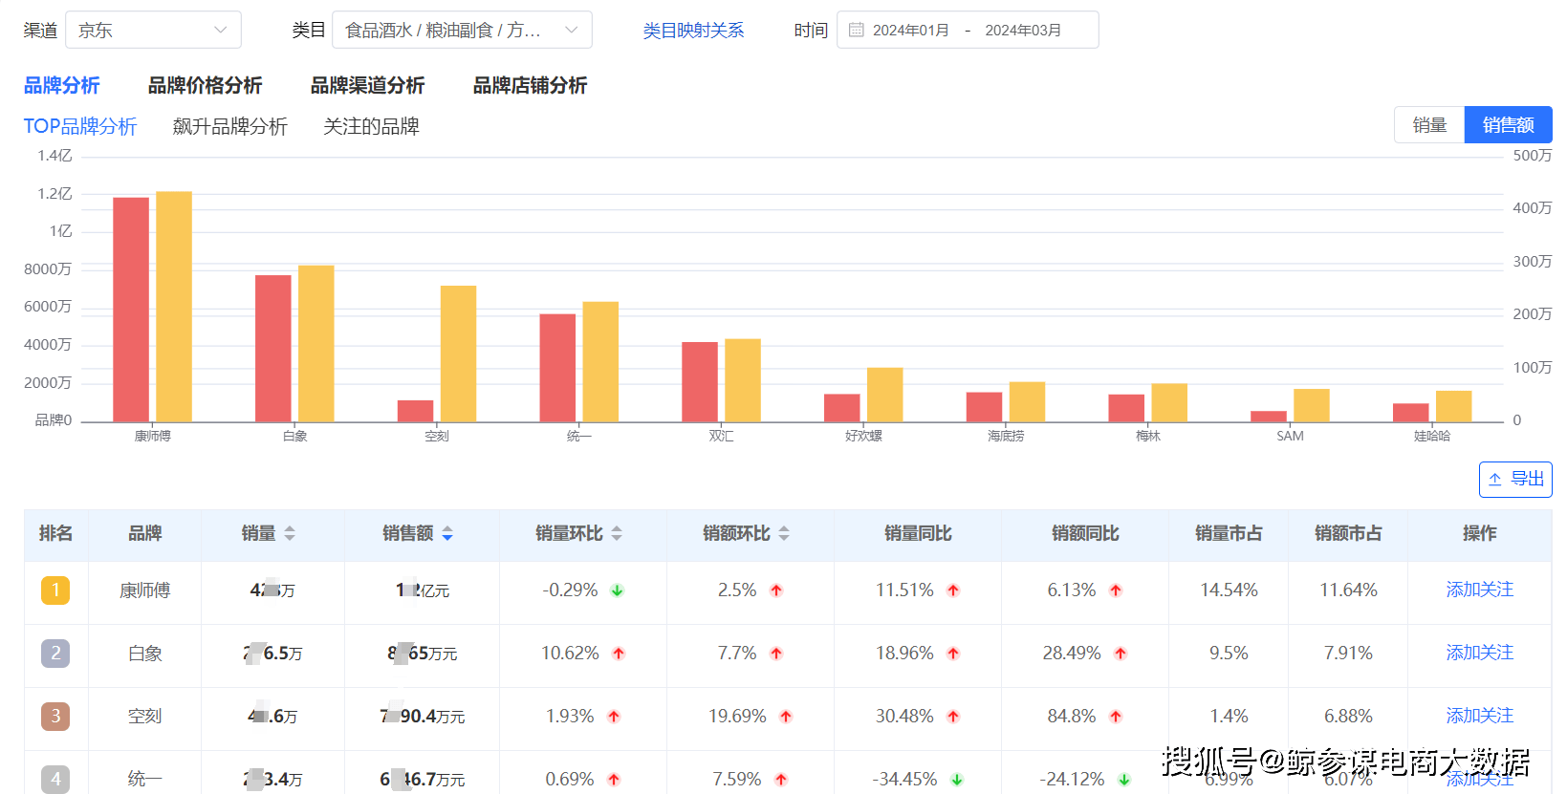Click the 好欢螺 axis label
Viewport: 1567px width, 794px height.
863,436
